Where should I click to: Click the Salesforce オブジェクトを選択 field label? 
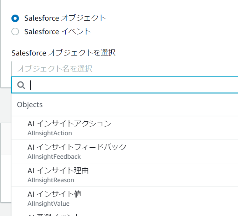tap(64, 53)
